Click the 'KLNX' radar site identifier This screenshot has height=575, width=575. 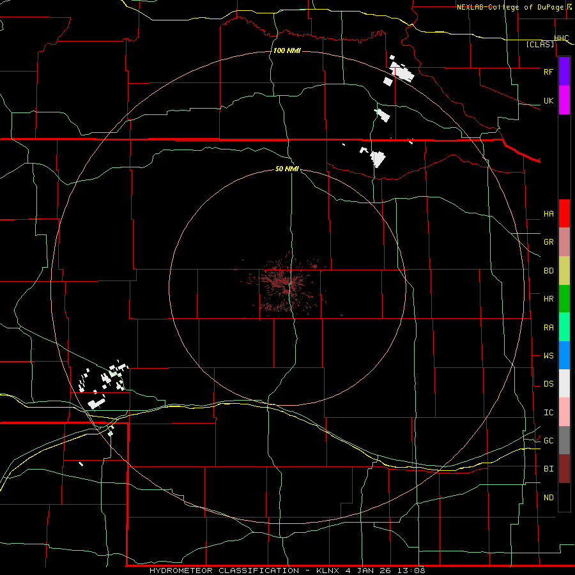[x=326, y=571]
